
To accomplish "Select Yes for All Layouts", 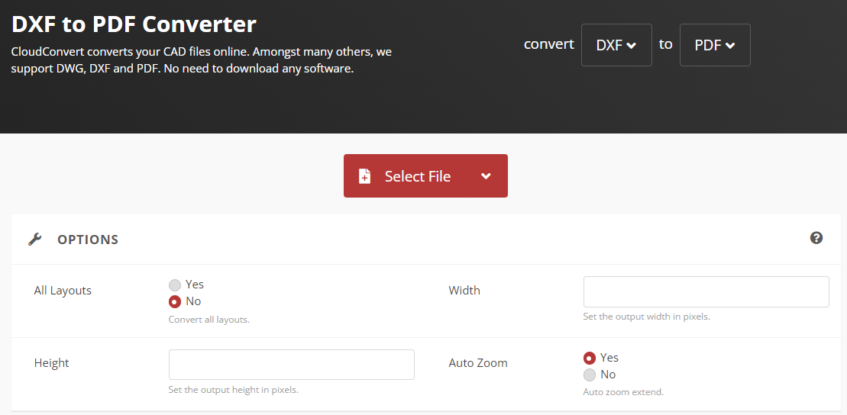I will tap(174, 285).
